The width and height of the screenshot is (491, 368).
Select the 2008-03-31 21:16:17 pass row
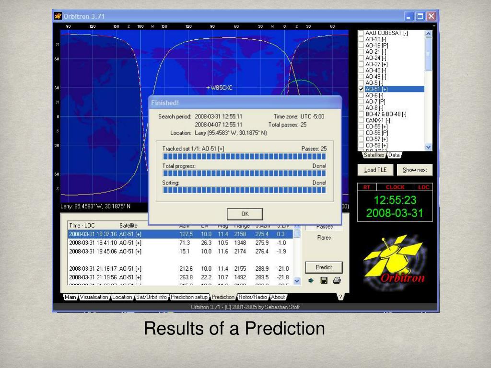click(x=180, y=269)
